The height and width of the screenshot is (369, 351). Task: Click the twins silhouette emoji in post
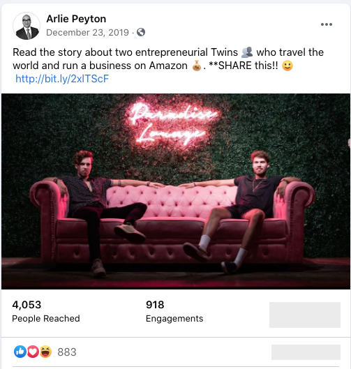(247, 52)
